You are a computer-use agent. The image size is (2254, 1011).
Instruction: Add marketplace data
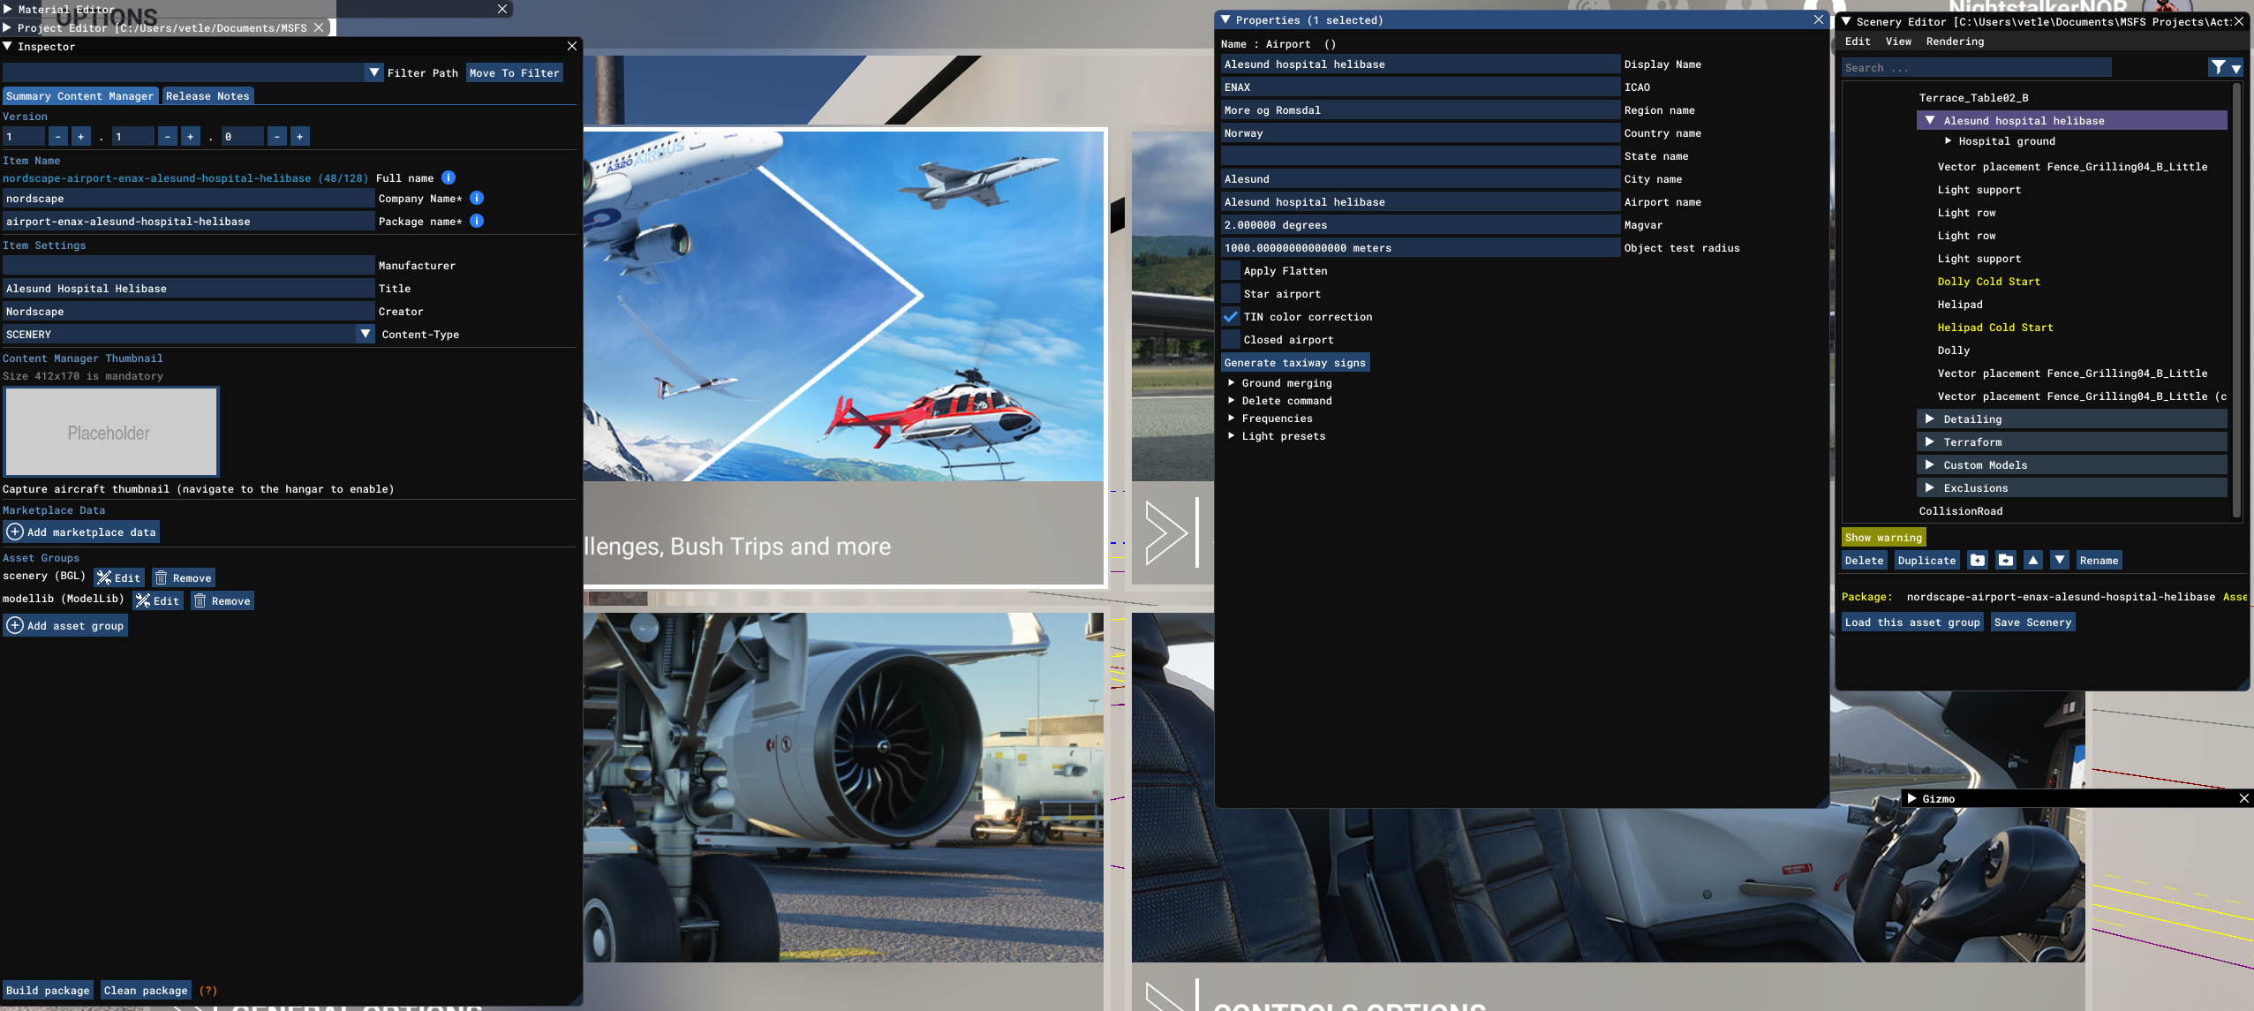pyautogui.click(x=81, y=532)
